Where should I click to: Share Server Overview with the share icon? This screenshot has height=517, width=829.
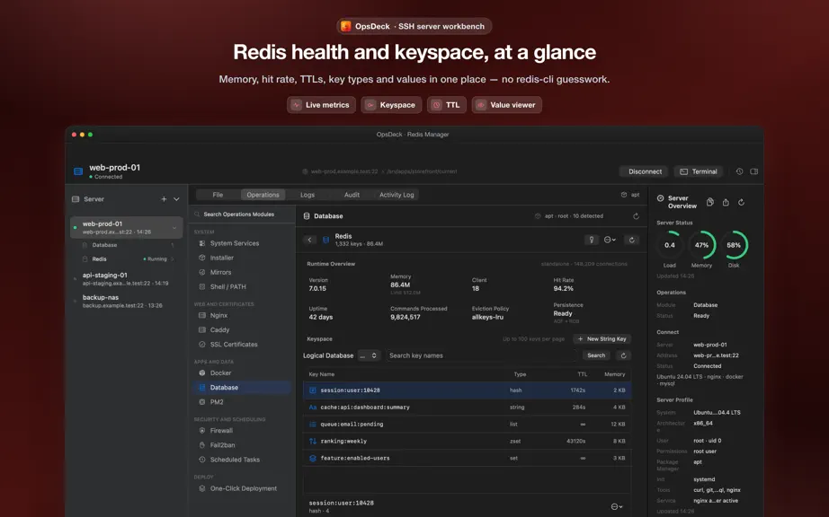point(726,202)
